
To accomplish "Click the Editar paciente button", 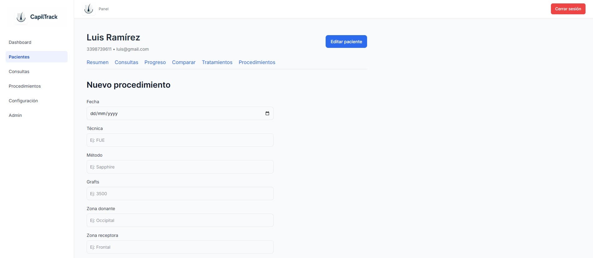I will pyautogui.click(x=346, y=42).
